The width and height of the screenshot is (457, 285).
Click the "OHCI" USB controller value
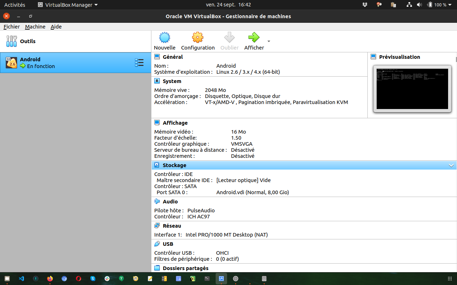[x=222, y=253]
